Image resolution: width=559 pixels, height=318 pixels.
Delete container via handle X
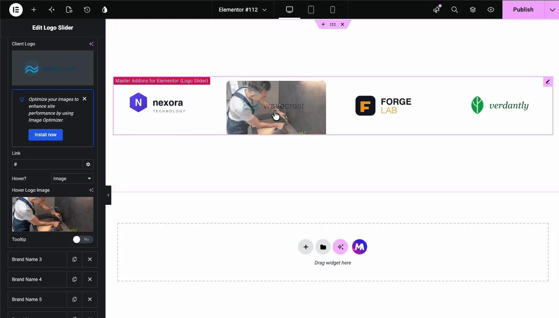click(342, 24)
